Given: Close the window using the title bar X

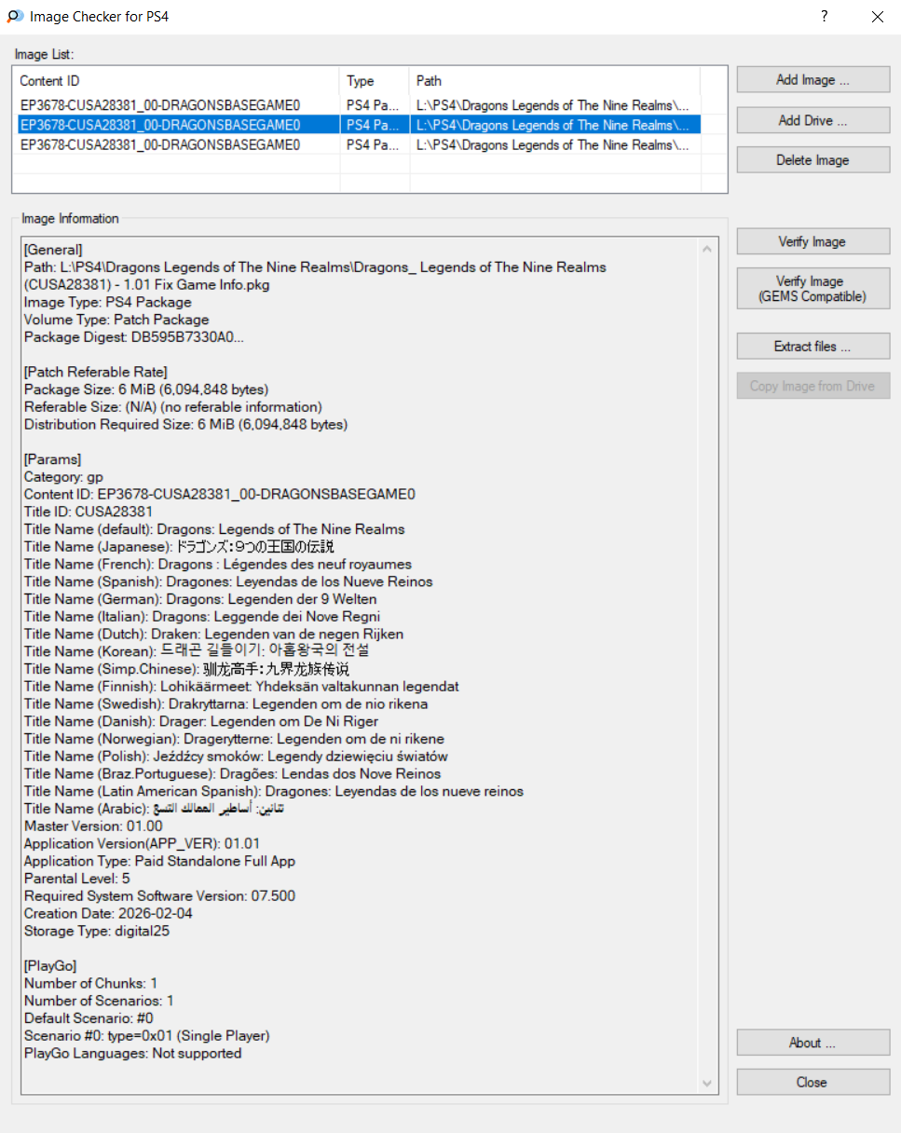Looking at the screenshot, I should point(877,17).
